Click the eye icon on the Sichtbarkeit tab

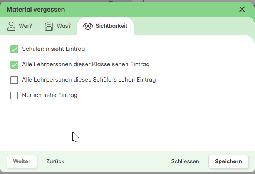88,26
